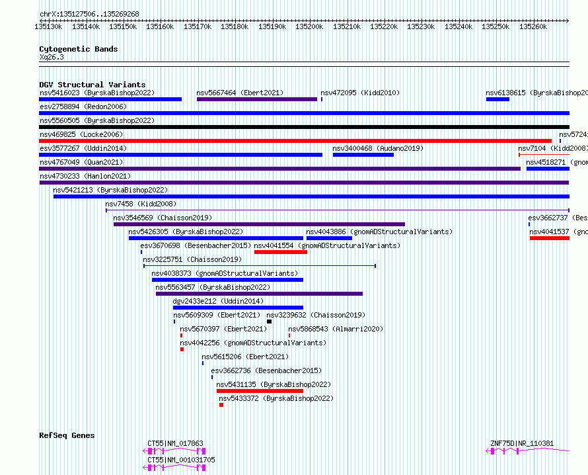588x475 pixels.
Task: Select the CT55|NM_017863 gene glyph
Action: [x=174, y=451]
